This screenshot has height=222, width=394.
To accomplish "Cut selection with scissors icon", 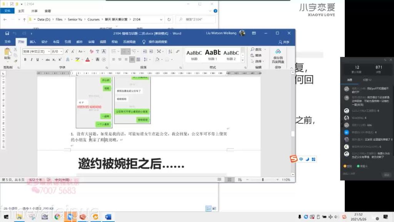I will click(x=15, y=50).
